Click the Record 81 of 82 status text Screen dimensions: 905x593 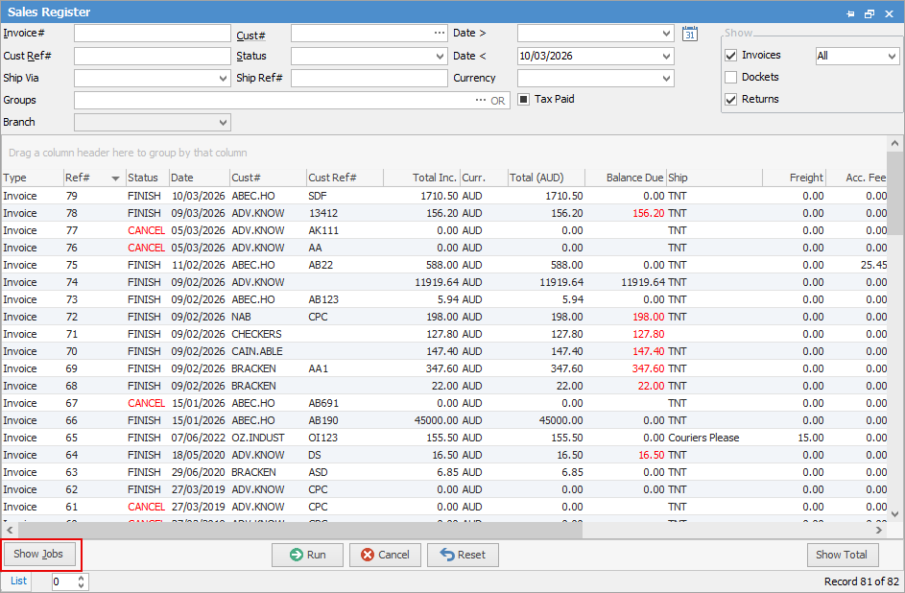pos(861,581)
